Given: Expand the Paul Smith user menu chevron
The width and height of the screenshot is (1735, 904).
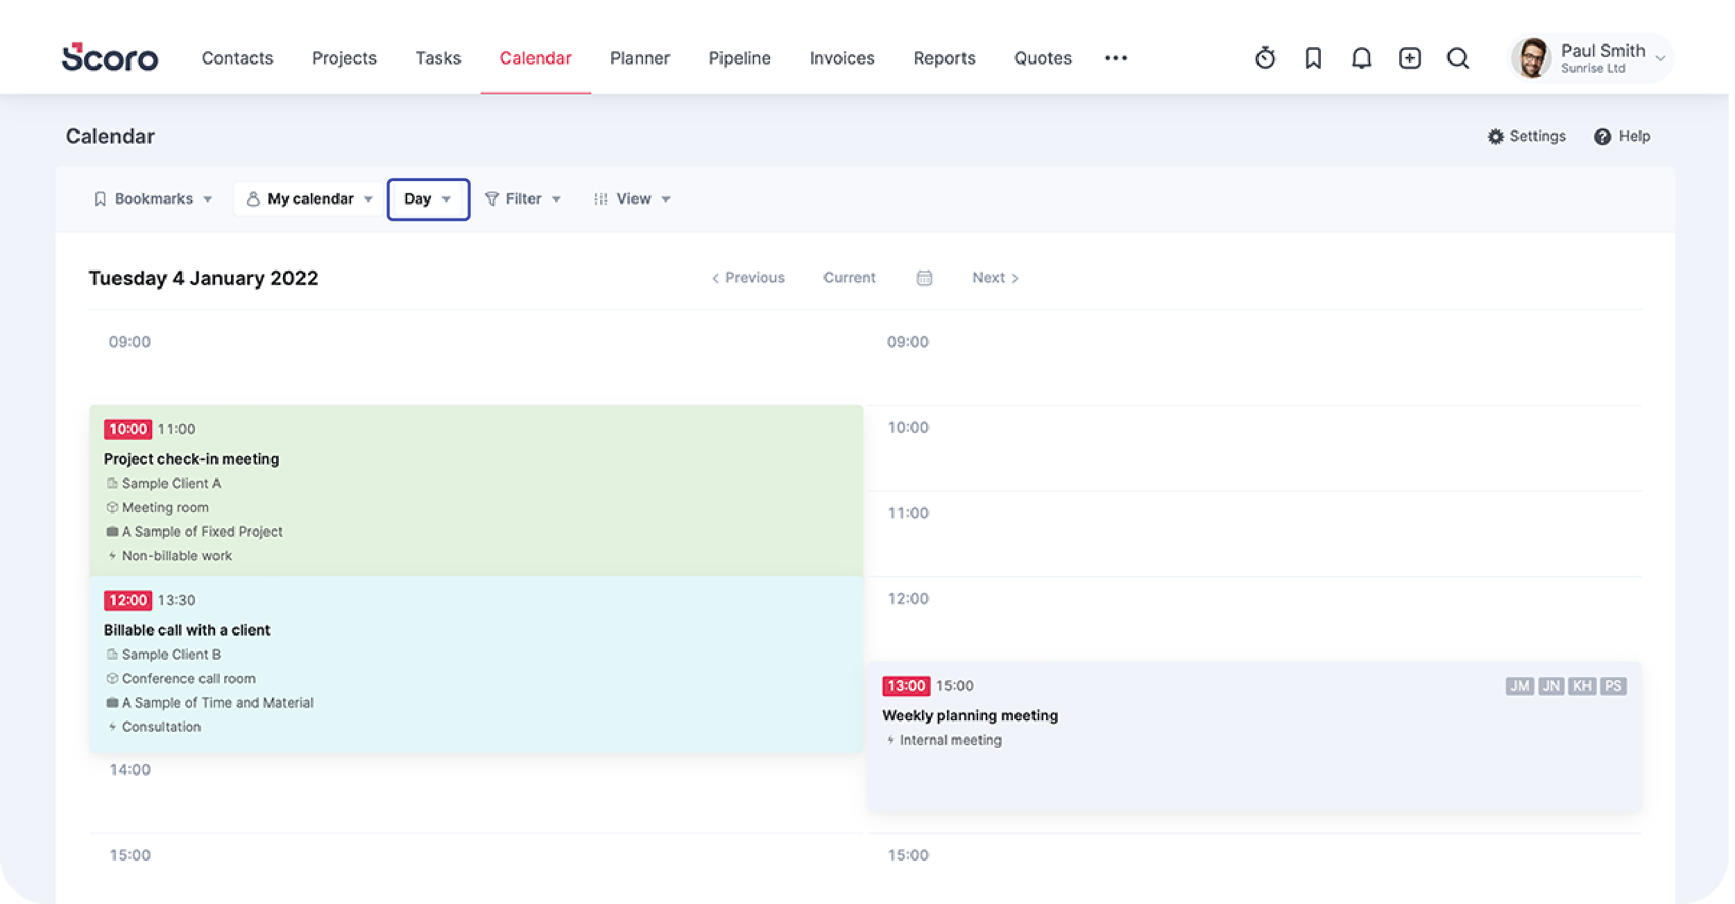Looking at the screenshot, I should click(x=1660, y=58).
